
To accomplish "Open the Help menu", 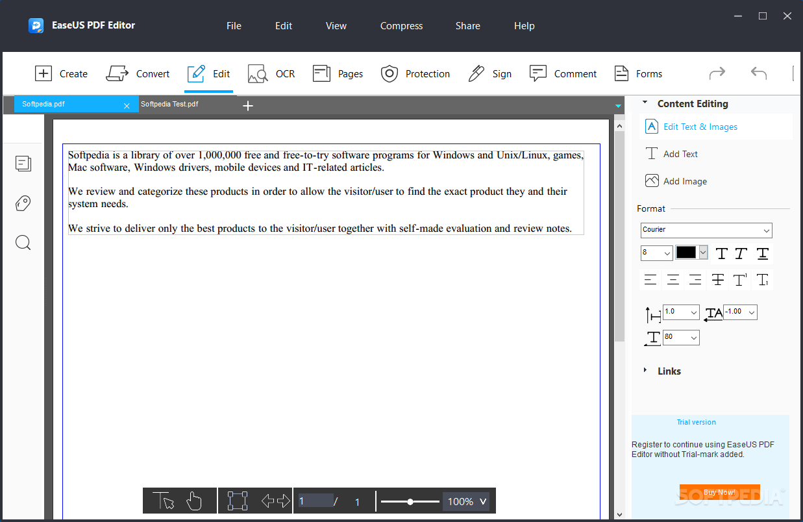I will pyautogui.click(x=524, y=26).
